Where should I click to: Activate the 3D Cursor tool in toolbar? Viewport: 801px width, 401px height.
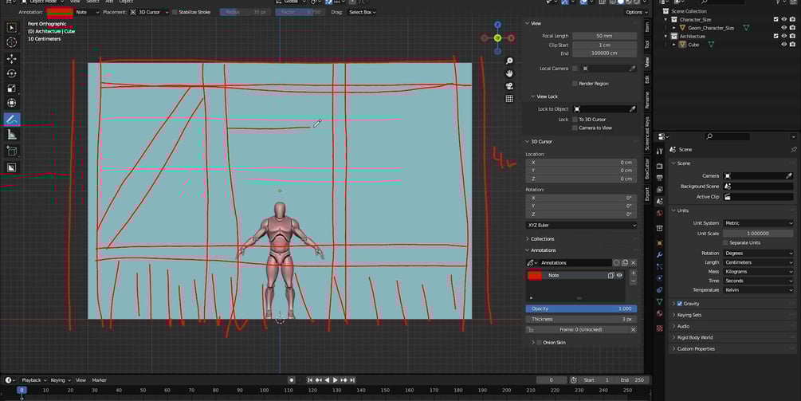tap(12, 42)
